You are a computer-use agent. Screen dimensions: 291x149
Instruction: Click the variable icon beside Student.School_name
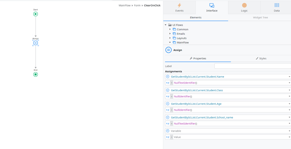[x=168, y=117]
